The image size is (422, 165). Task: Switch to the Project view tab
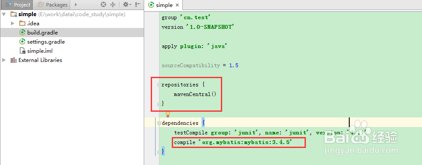coord(18,5)
